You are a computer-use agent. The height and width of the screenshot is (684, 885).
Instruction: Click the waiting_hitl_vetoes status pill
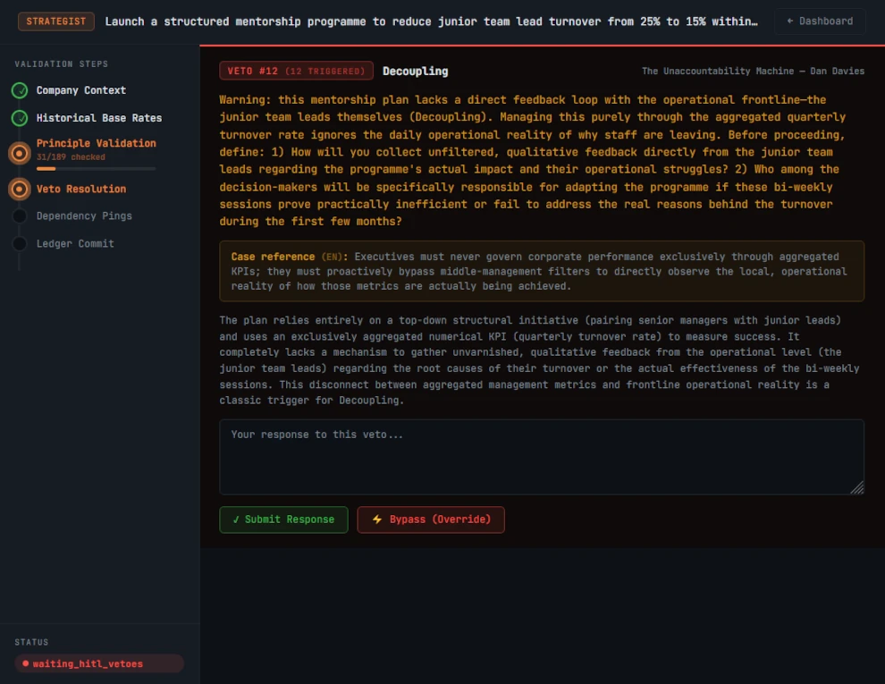(99, 663)
